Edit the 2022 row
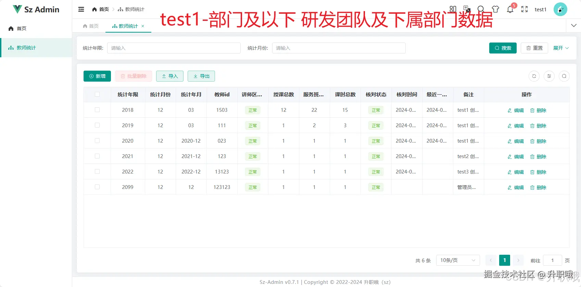 coord(516,172)
